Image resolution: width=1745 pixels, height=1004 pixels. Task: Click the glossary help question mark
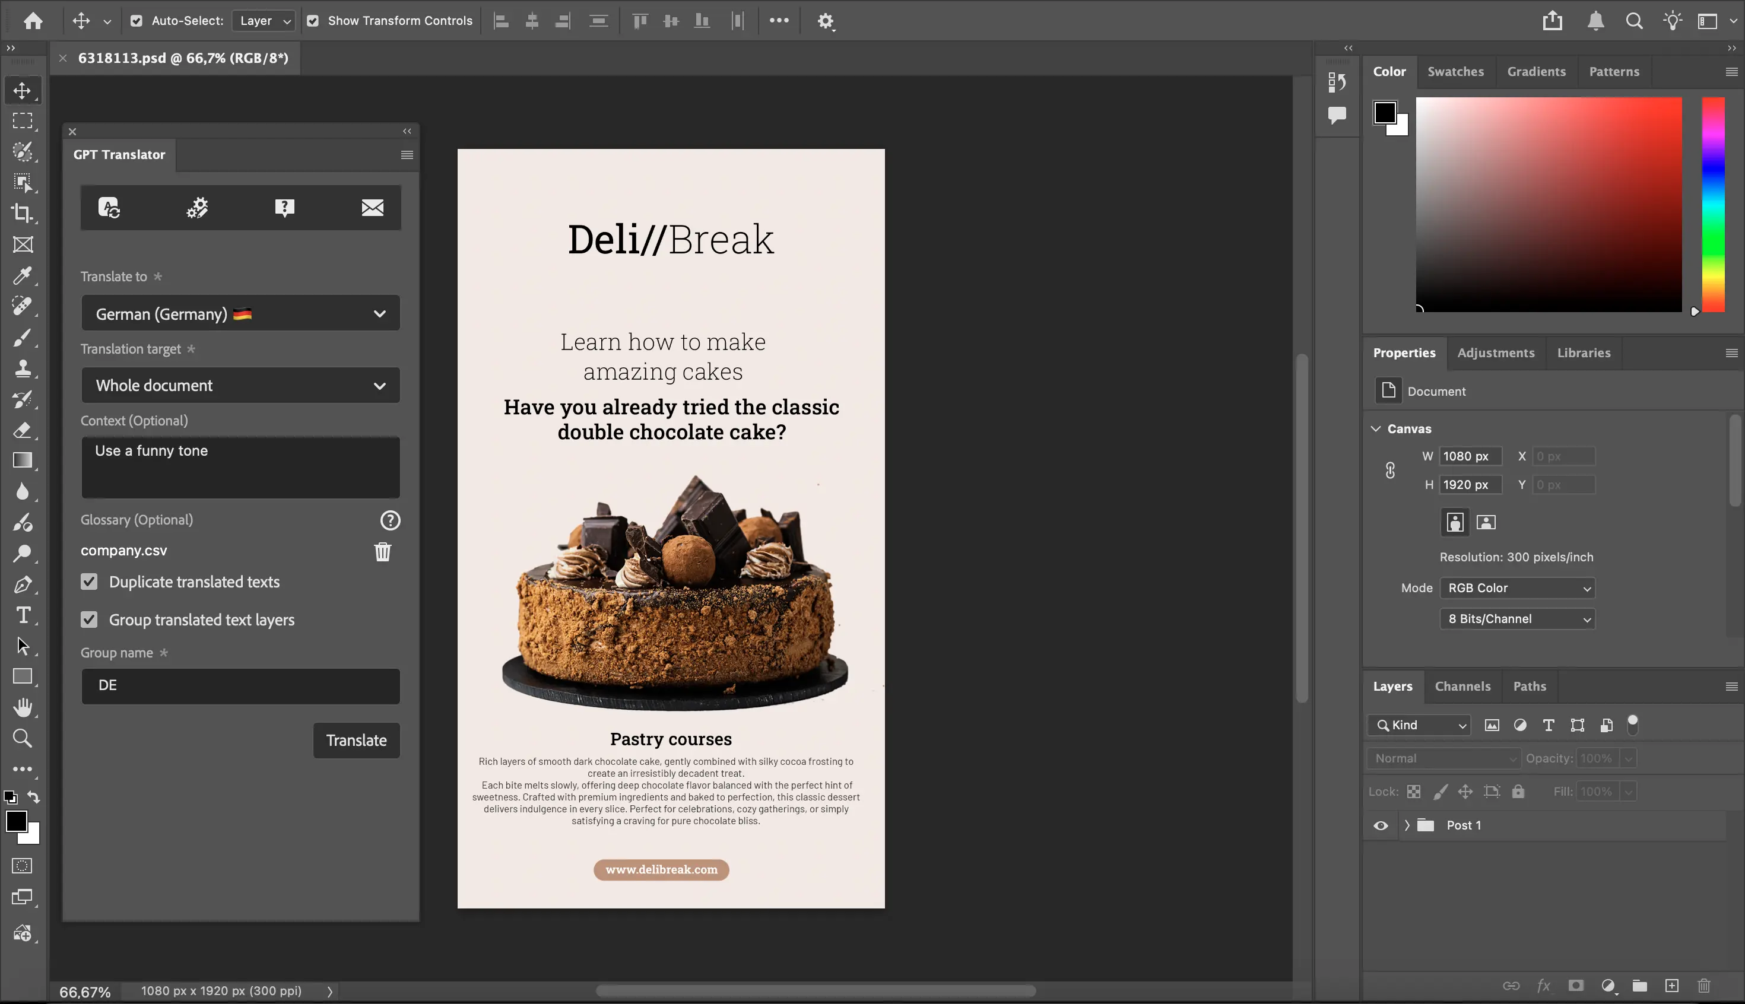point(390,520)
